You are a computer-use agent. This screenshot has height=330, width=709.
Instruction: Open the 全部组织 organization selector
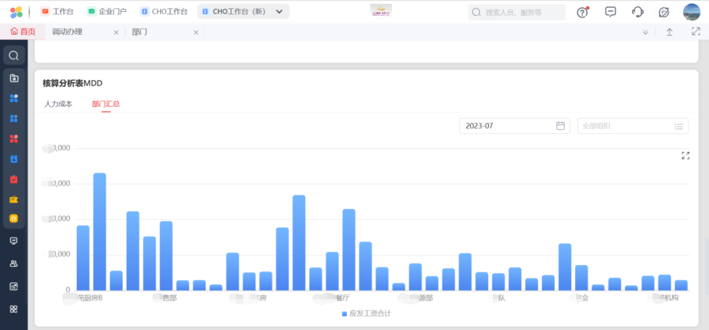click(x=633, y=126)
